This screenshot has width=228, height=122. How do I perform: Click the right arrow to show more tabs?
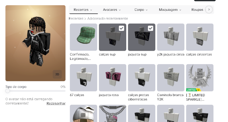click(209, 10)
